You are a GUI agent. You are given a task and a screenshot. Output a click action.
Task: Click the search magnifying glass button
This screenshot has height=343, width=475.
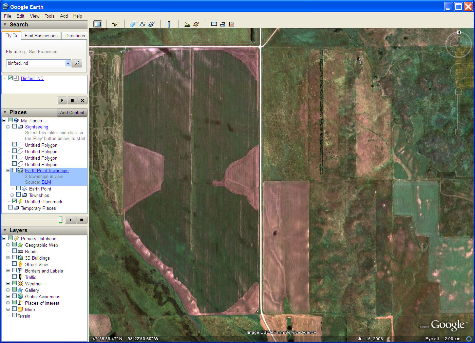click(x=77, y=63)
